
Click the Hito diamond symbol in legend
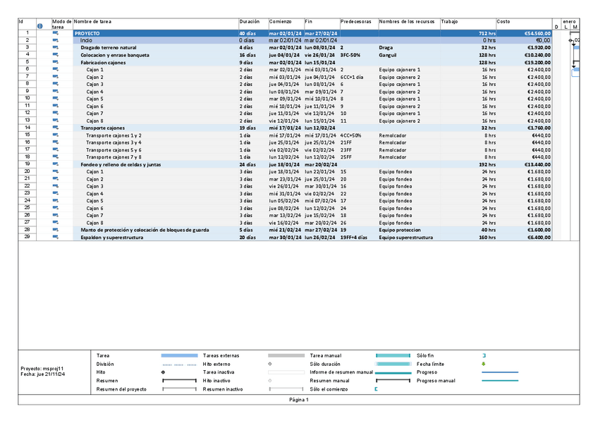click(164, 372)
